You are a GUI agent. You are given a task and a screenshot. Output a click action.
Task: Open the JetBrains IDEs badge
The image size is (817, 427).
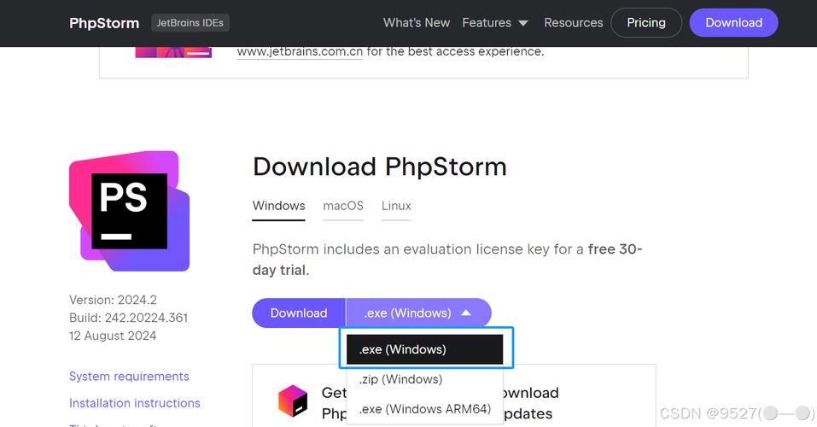[x=190, y=23]
